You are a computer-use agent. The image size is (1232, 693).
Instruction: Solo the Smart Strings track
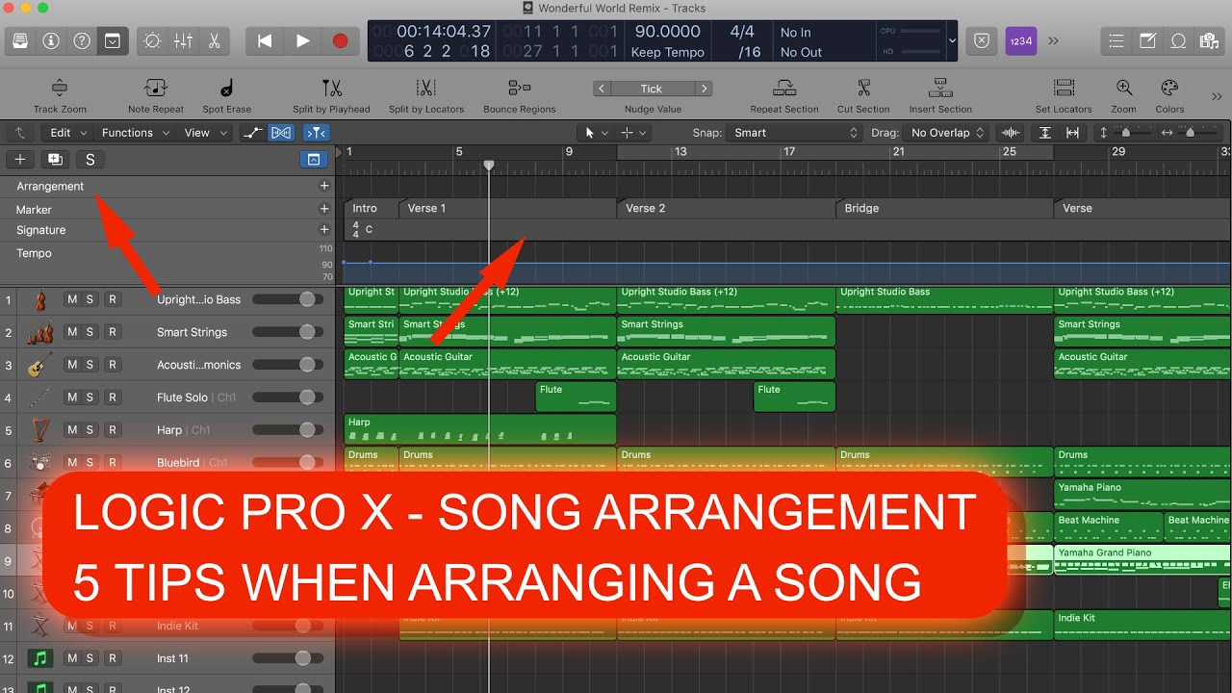pyautogui.click(x=90, y=332)
